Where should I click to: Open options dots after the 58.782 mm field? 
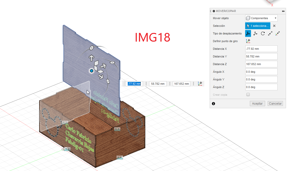[170, 84]
